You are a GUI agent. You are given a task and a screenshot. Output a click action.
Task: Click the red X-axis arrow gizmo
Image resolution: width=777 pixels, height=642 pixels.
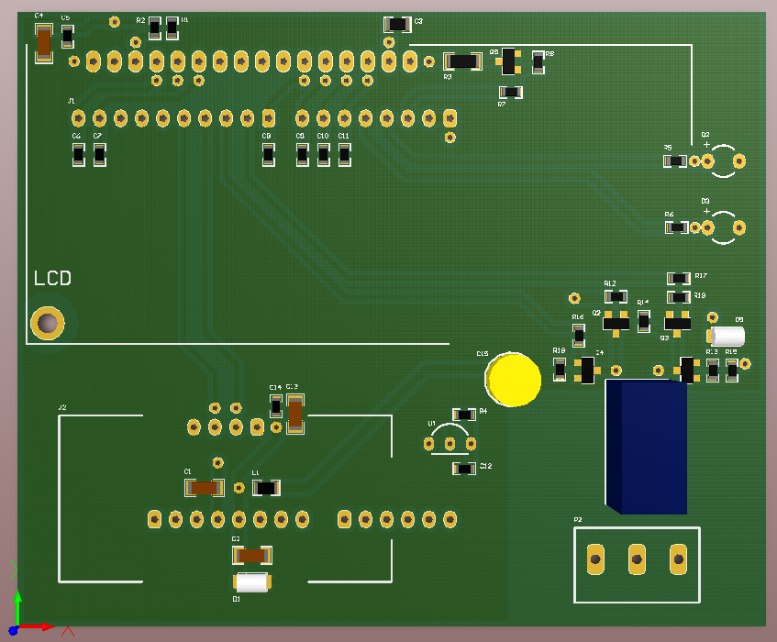(40, 627)
